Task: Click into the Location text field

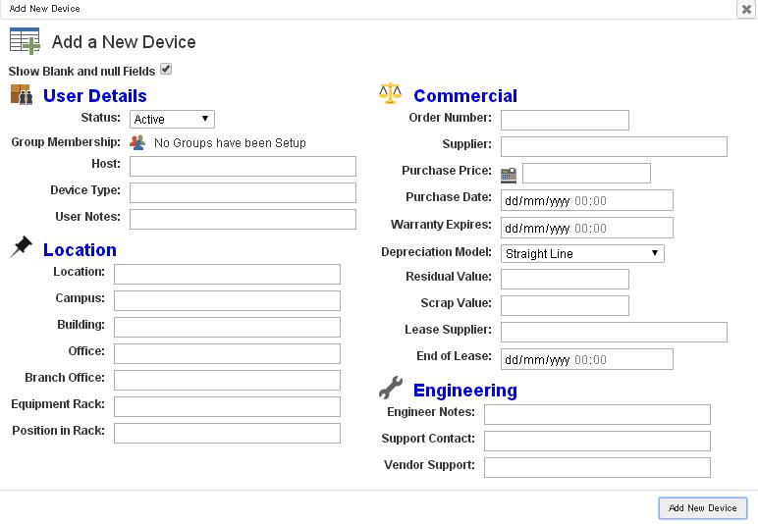Action: (x=227, y=275)
